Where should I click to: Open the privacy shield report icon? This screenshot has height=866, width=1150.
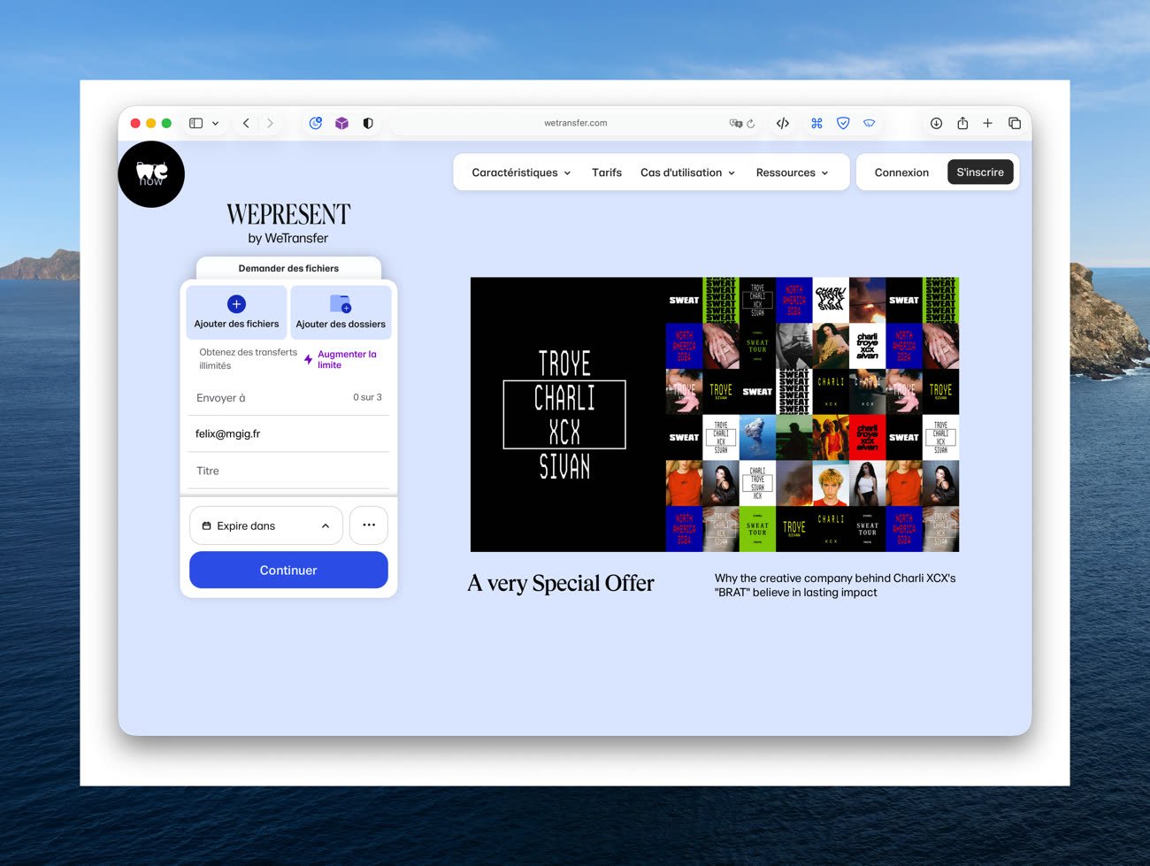point(368,123)
